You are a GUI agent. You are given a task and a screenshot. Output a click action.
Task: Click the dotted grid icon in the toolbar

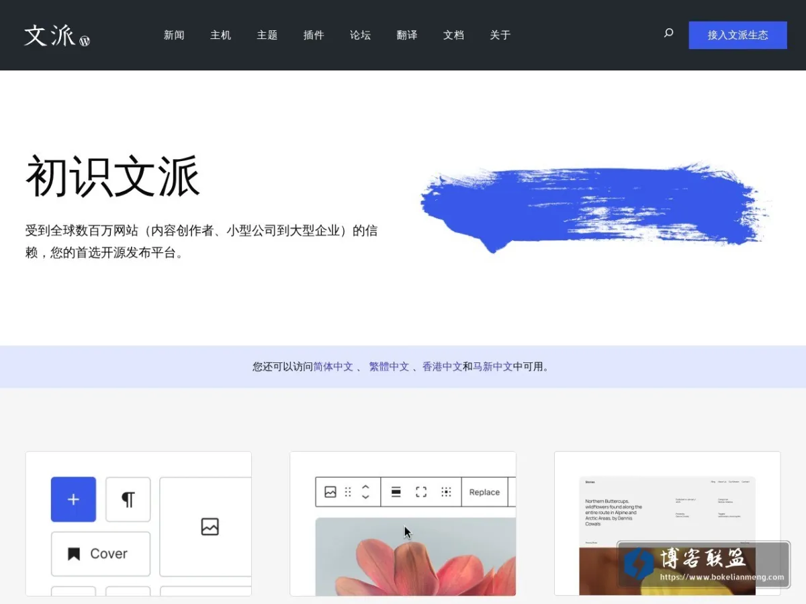click(446, 492)
